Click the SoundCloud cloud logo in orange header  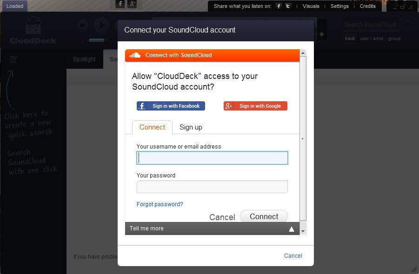coord(135,55)
